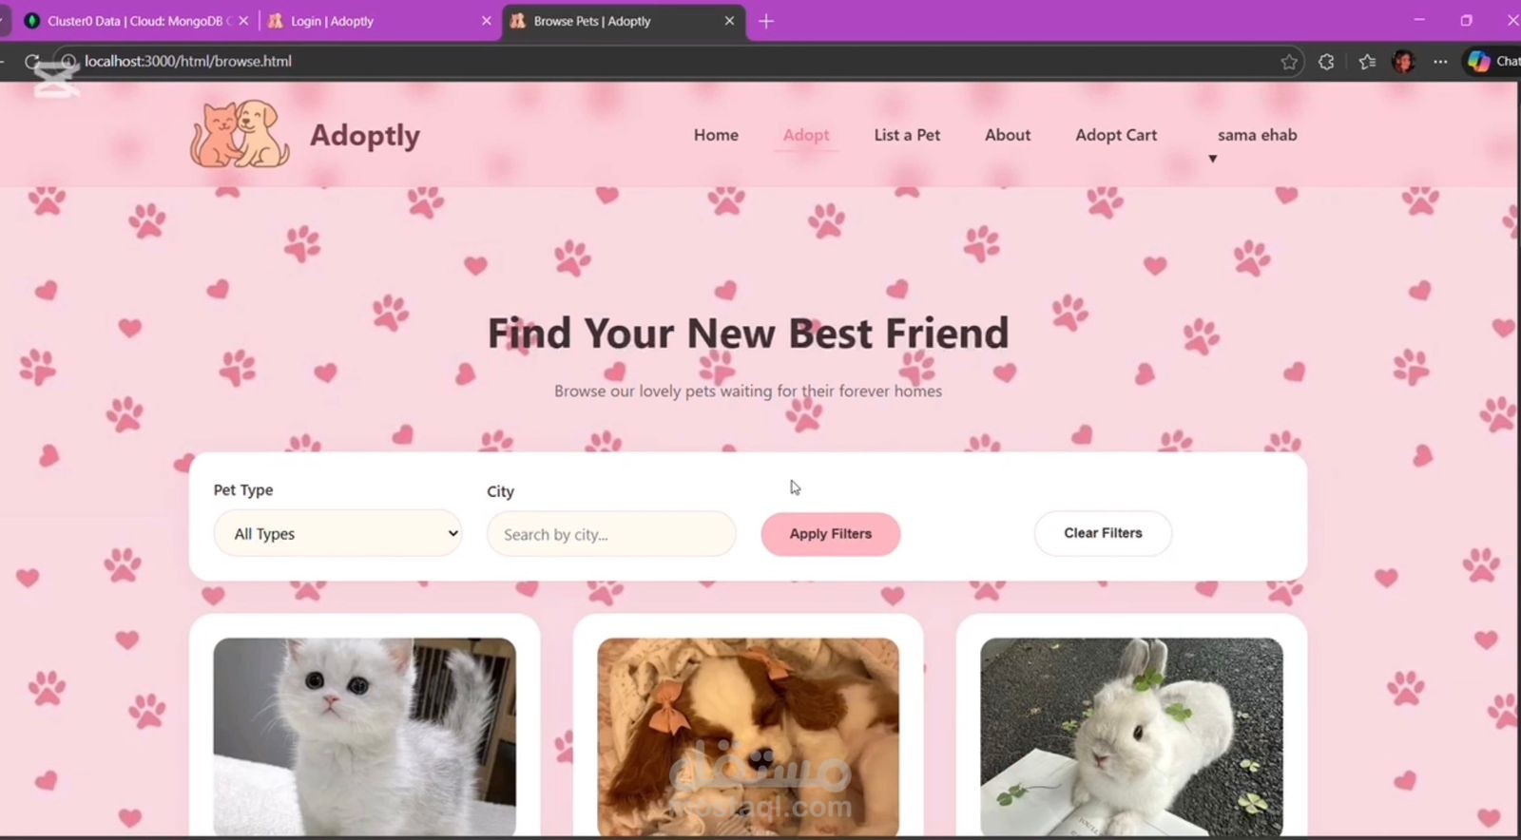The image size is (1521, 840).
Task: Expand the Pet Type dropdown
Action: 337,533
